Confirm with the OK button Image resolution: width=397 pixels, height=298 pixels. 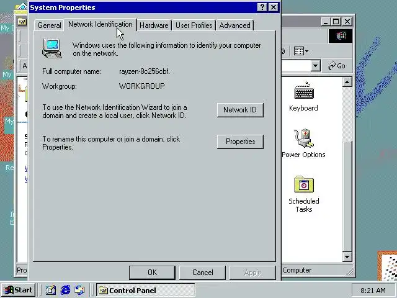[152, 273]
